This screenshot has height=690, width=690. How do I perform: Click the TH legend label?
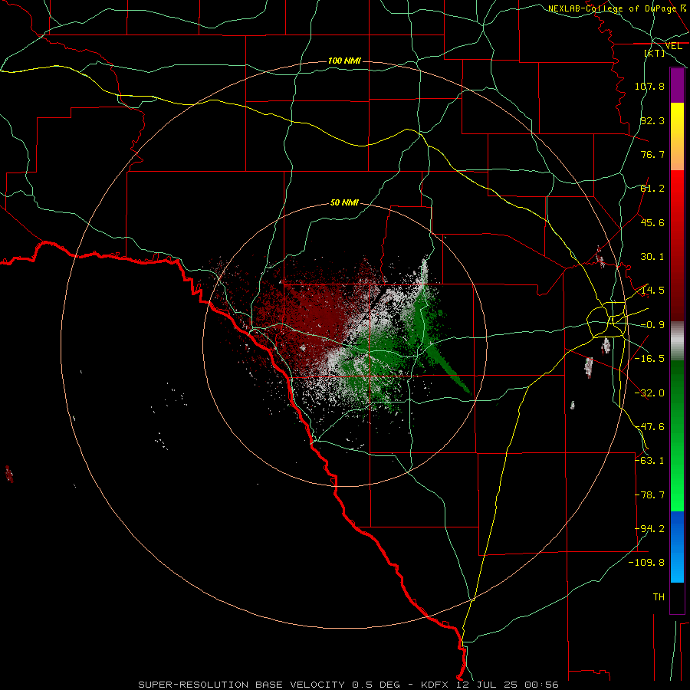[x=659, y=597]
